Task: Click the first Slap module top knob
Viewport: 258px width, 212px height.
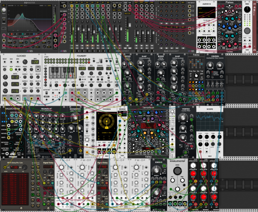Action: tap(141, 62)
